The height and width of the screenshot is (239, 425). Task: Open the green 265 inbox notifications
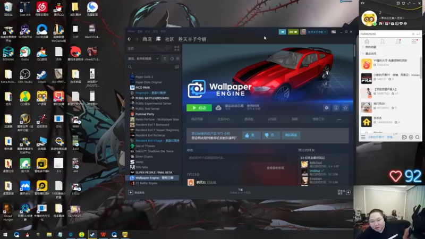pos(293,32)
